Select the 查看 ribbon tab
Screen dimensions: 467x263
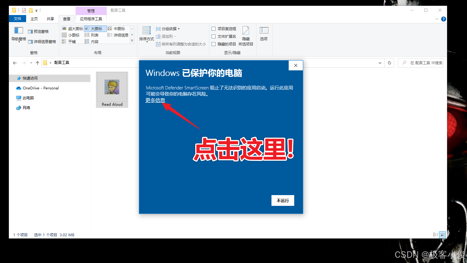coord(67,19)
